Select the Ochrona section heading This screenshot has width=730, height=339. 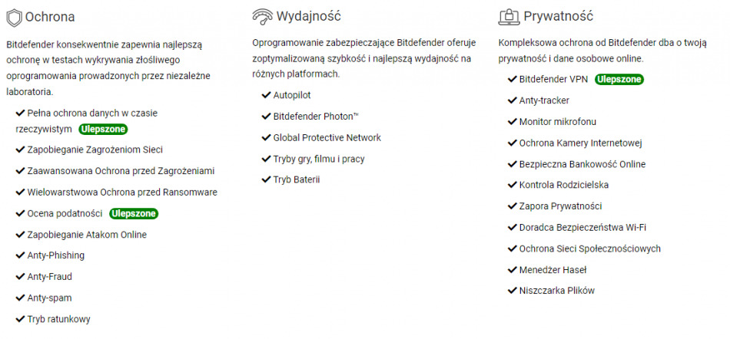(50, 16)
